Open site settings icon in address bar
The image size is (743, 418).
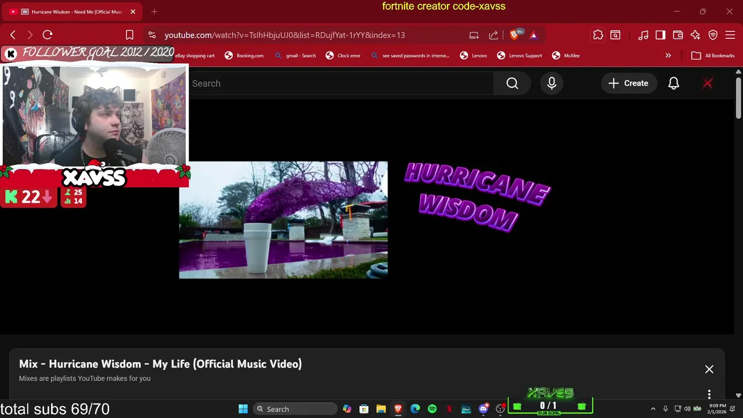click(152, 35)
